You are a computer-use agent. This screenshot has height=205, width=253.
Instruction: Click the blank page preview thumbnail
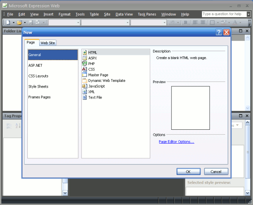click(x=191, y=108)
